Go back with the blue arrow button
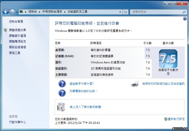This screenshot has height=131, width=189. 6,12
